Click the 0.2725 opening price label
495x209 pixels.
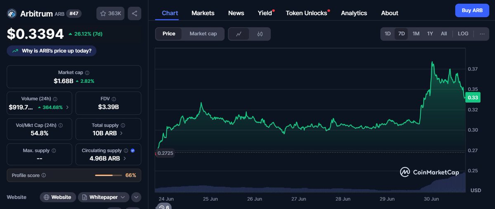pos(165,153)
